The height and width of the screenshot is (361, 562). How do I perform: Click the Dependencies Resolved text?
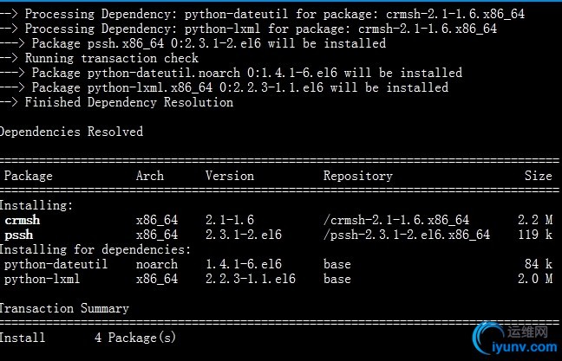point(71,132)
